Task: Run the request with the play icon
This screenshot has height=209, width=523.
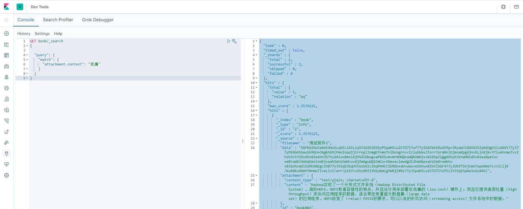Action: coord(229,41)
